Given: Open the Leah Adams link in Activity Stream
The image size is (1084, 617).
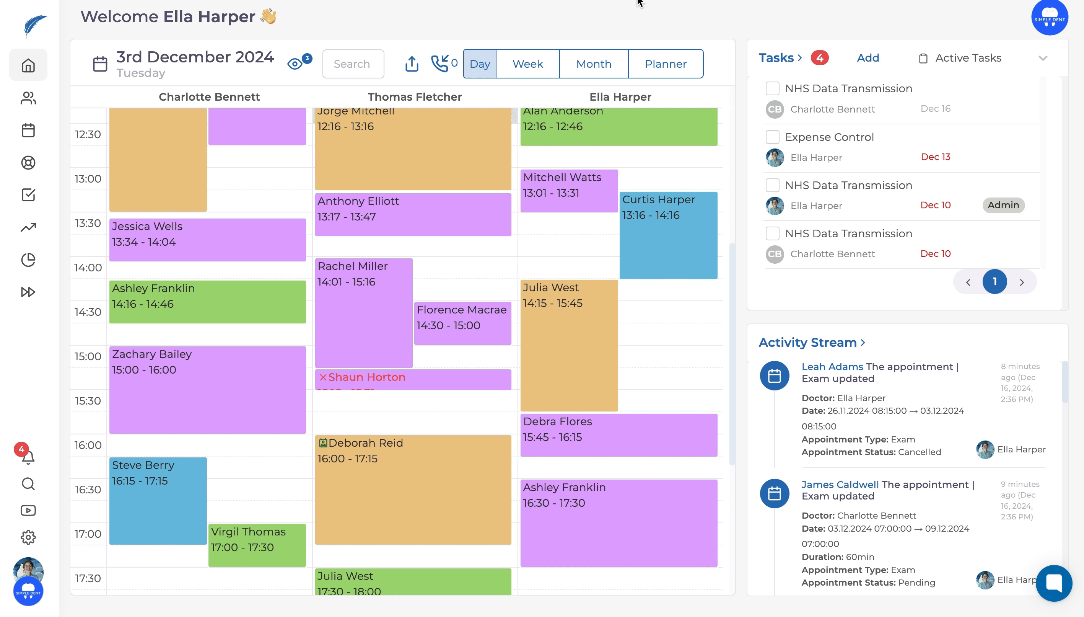Looking at the screenshot, I should coord(832,367).
